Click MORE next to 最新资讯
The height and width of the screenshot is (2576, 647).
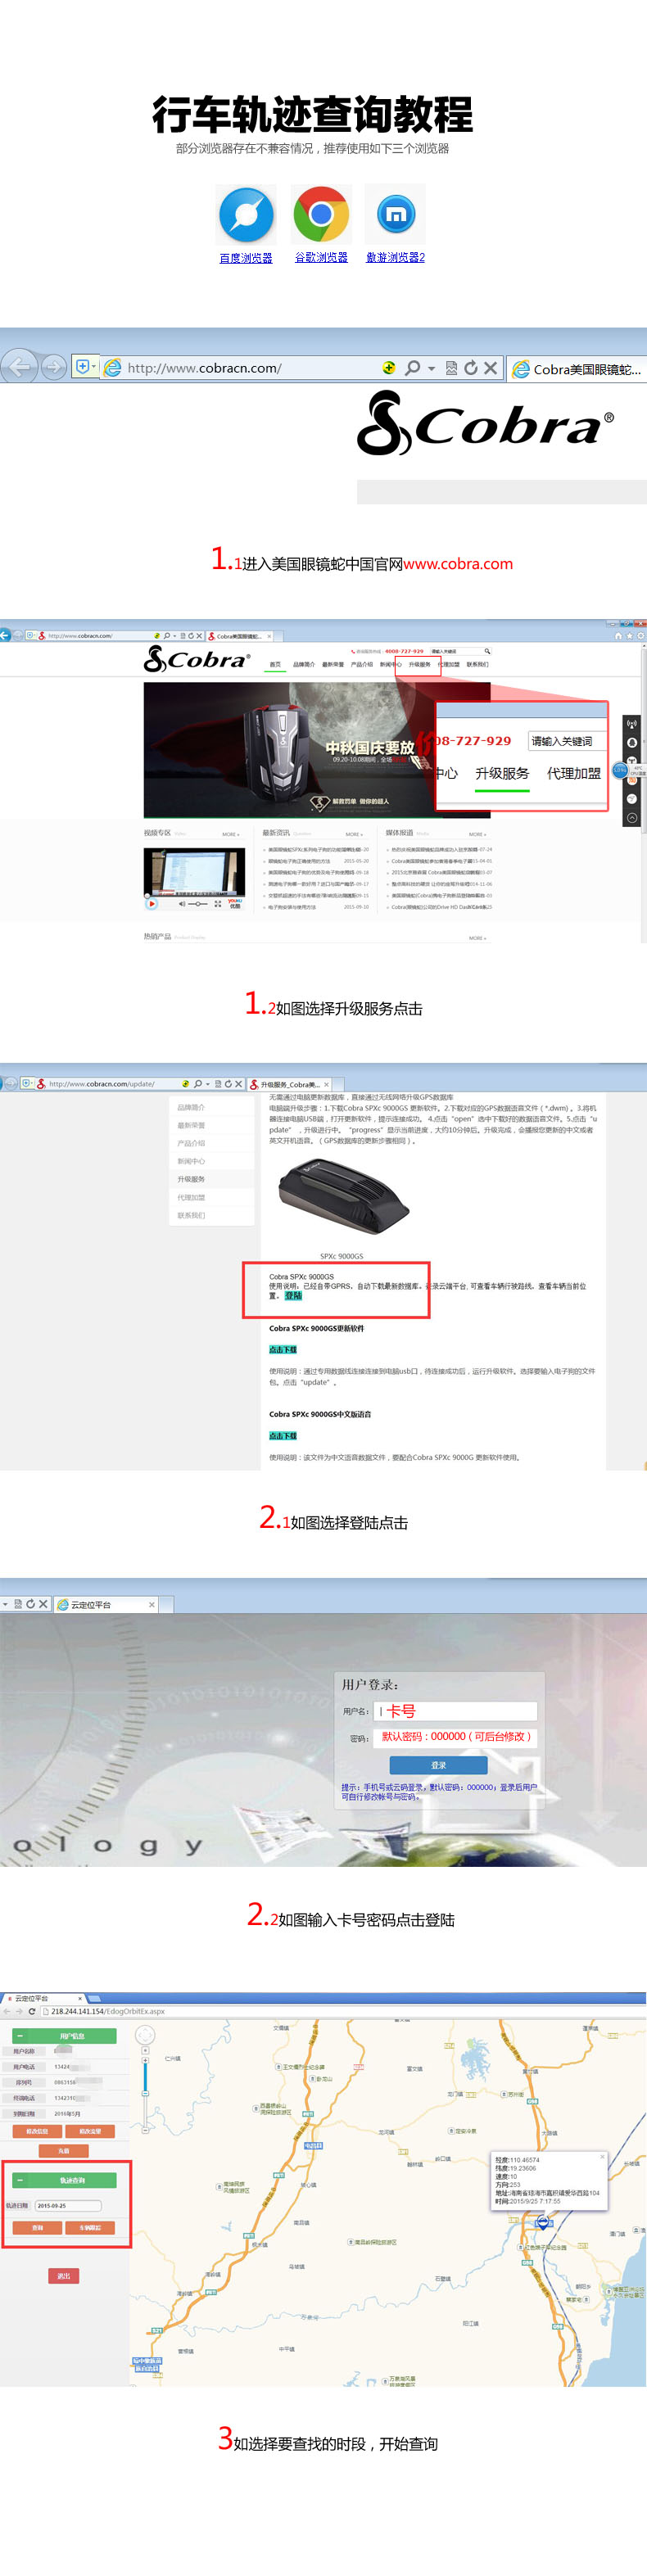(x=353, y=834)
